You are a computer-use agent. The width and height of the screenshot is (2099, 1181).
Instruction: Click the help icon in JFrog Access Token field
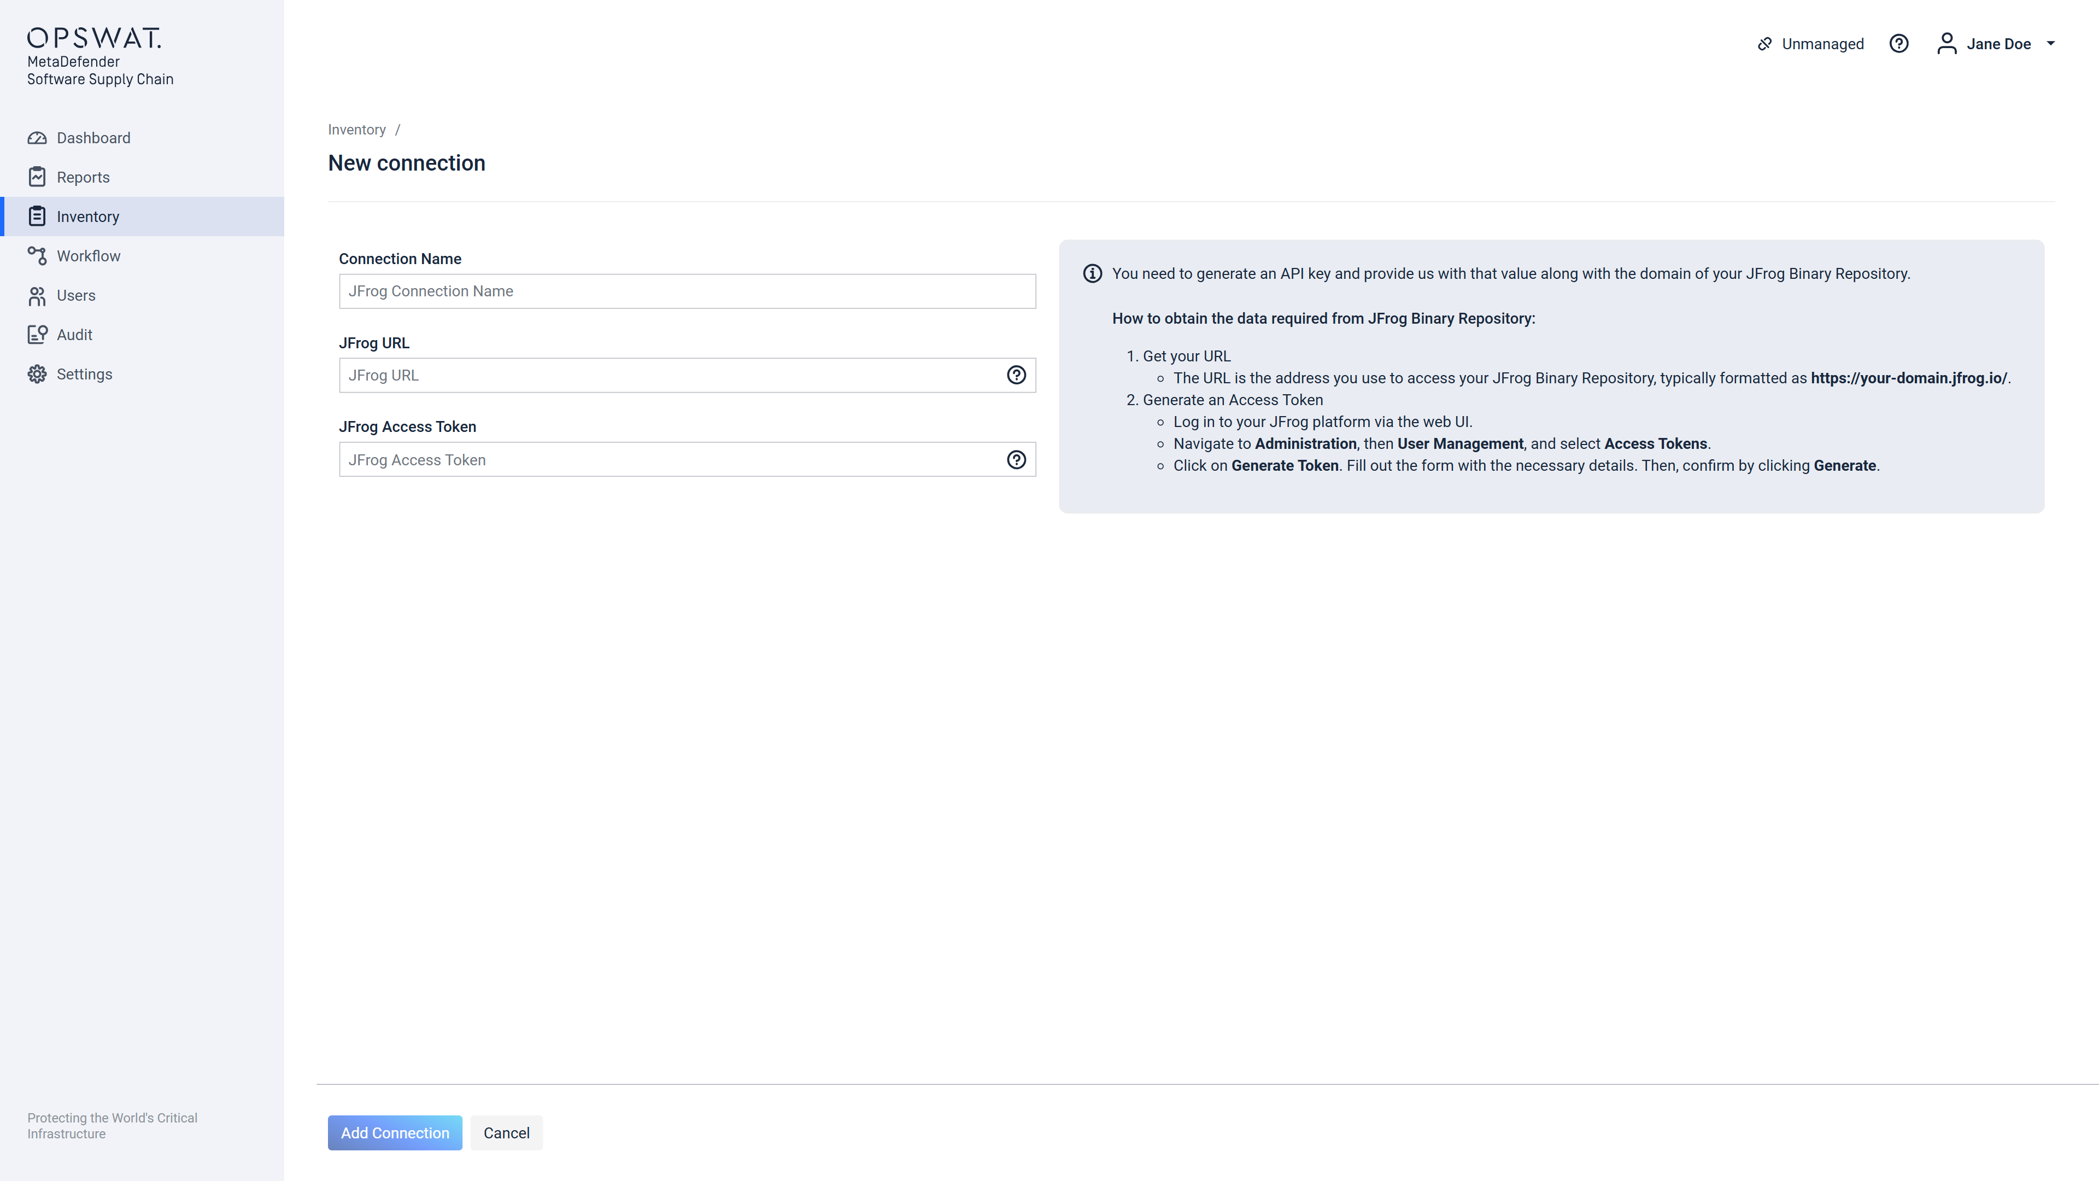click(x=1016, y=460)
